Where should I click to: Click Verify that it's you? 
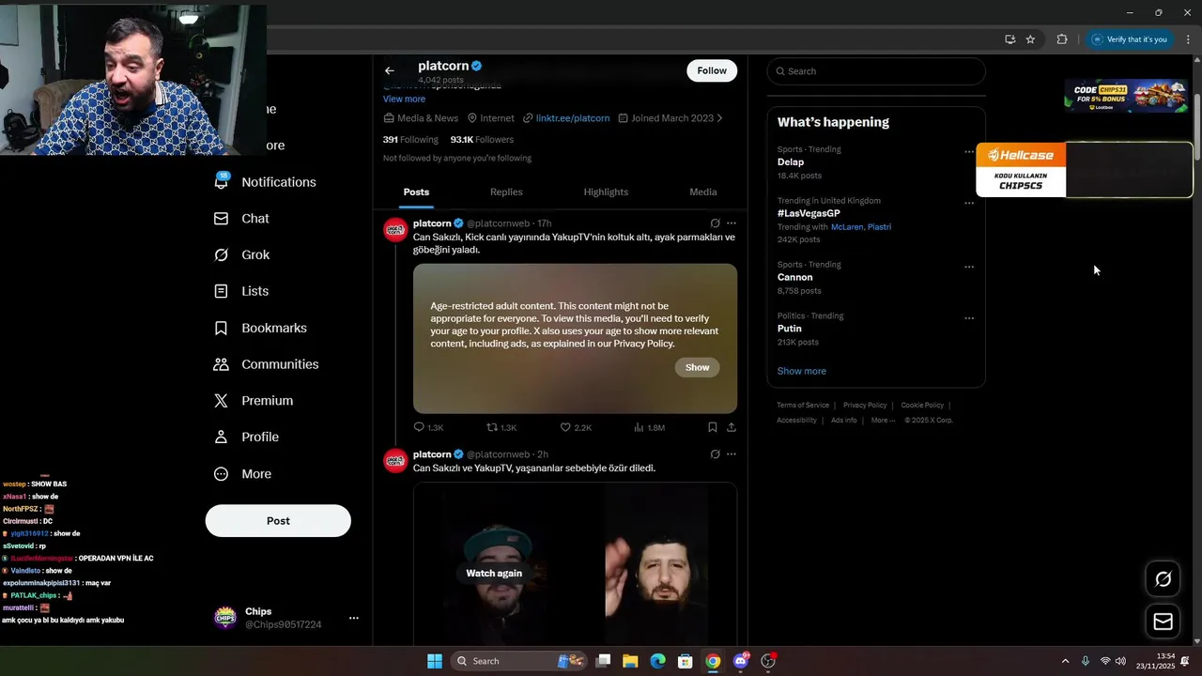tap(1129, 39)
